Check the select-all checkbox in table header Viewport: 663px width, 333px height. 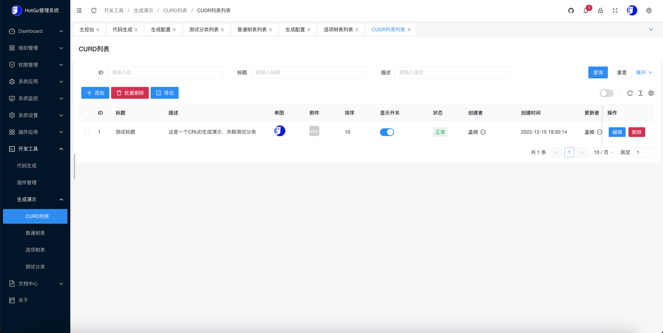pyautogui.click(x=87, y=113)
